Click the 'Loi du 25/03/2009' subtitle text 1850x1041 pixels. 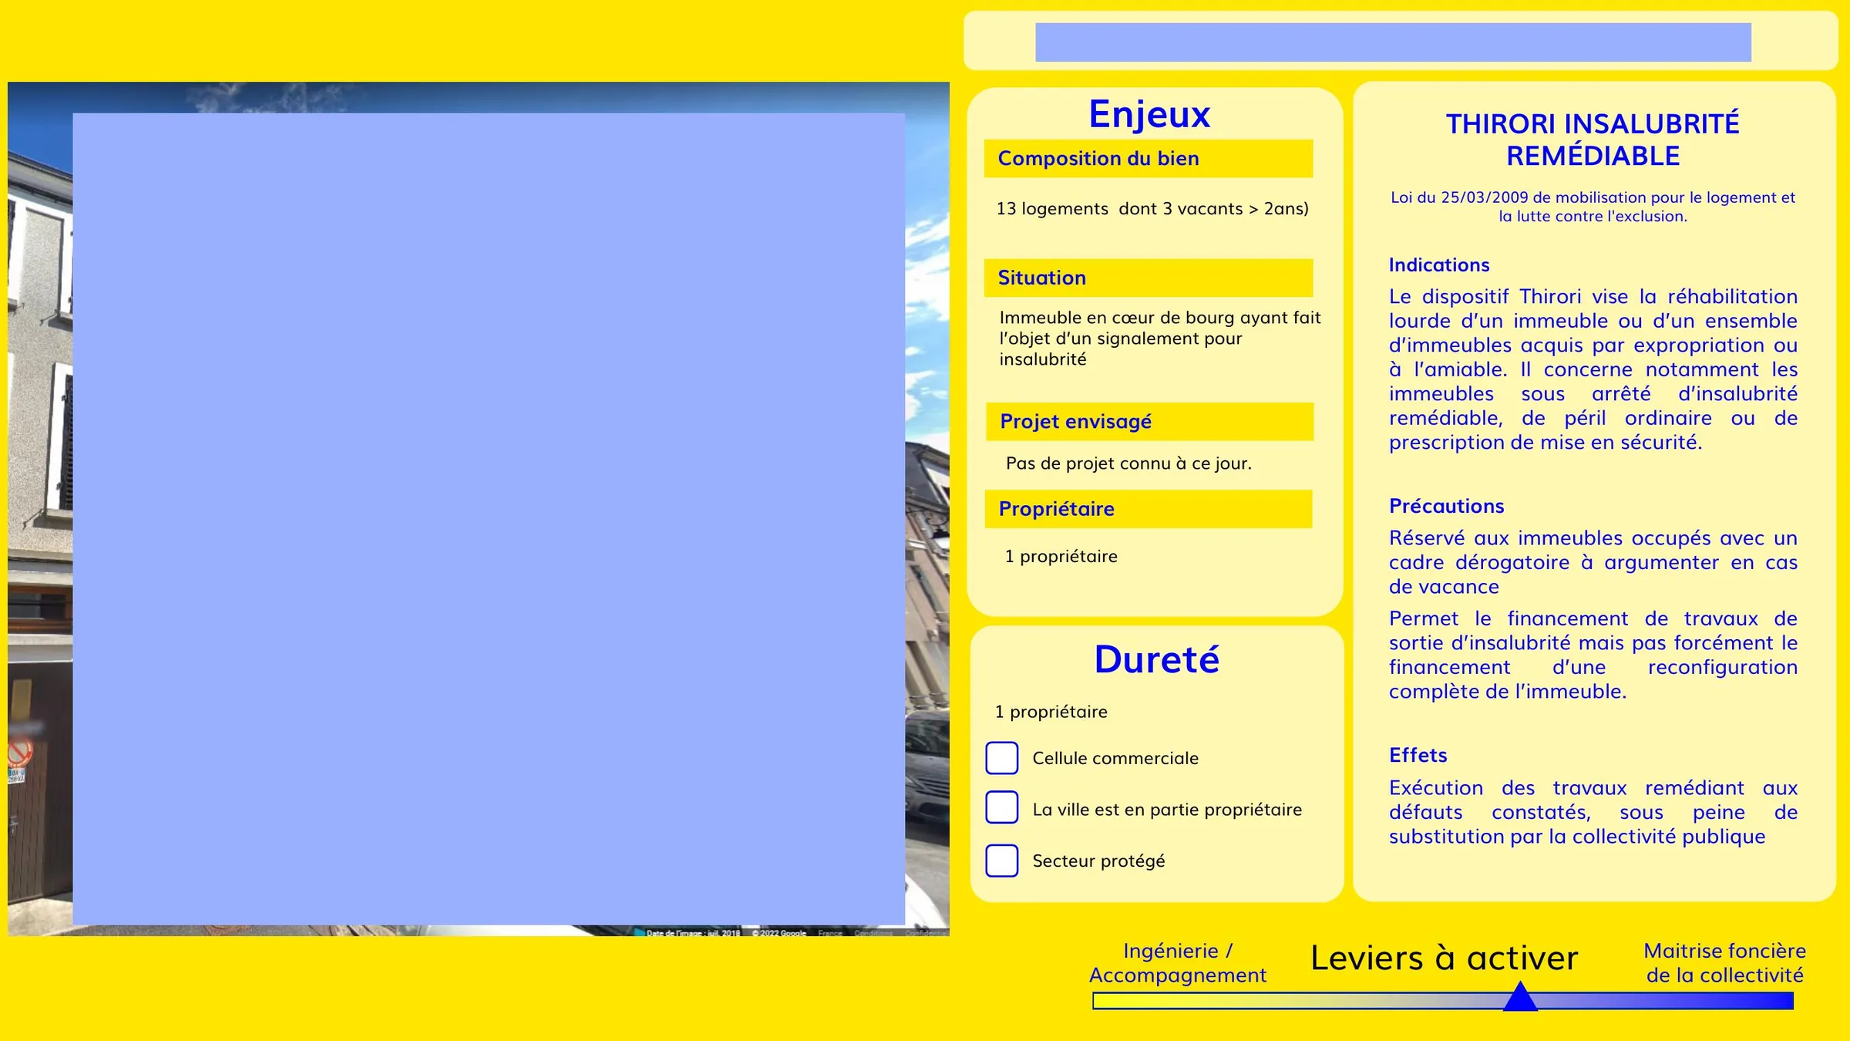tap(1593, 207)
